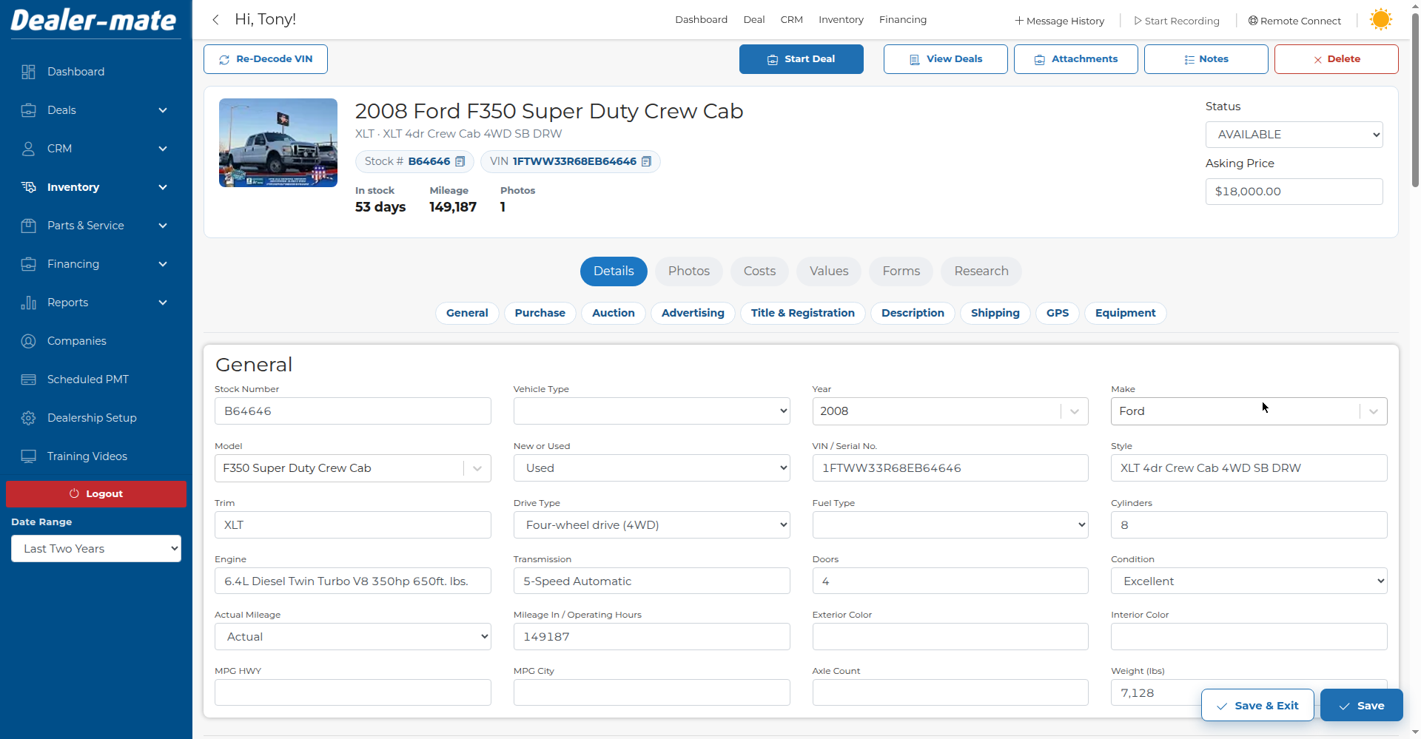Open the Actual Mileage dropdown
1421x739 pixels.
(353, 637)
